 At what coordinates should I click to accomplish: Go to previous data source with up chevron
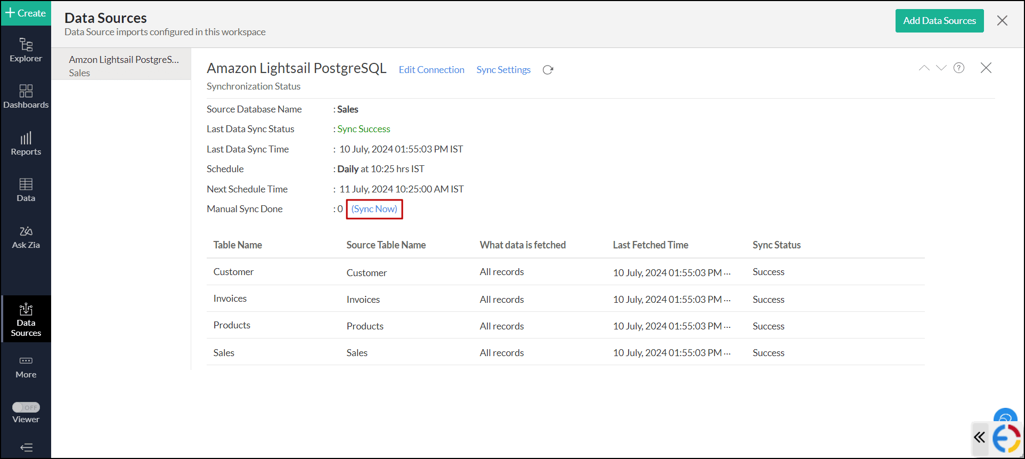point(924,68)
